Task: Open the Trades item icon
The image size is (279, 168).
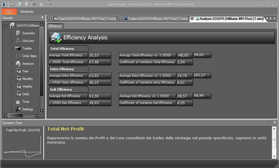Action: pos(18,48)
